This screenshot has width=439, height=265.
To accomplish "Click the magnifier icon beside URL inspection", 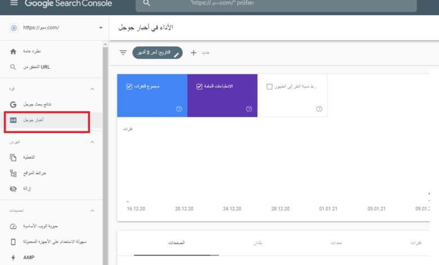I will [x=13, y=67].
